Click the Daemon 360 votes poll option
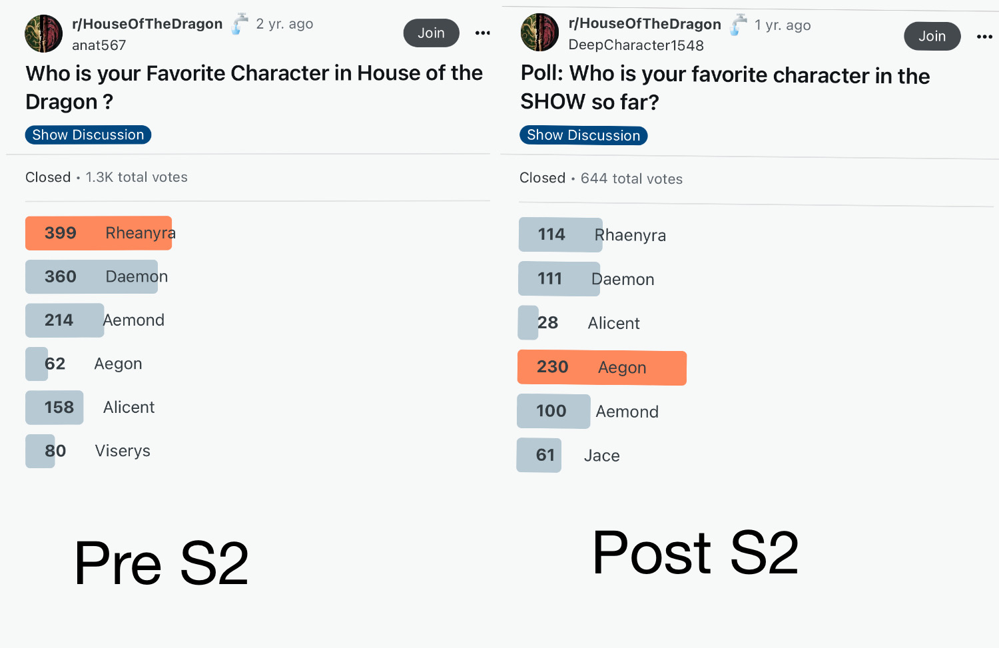The image size is (999, 648). coord(97,276)
